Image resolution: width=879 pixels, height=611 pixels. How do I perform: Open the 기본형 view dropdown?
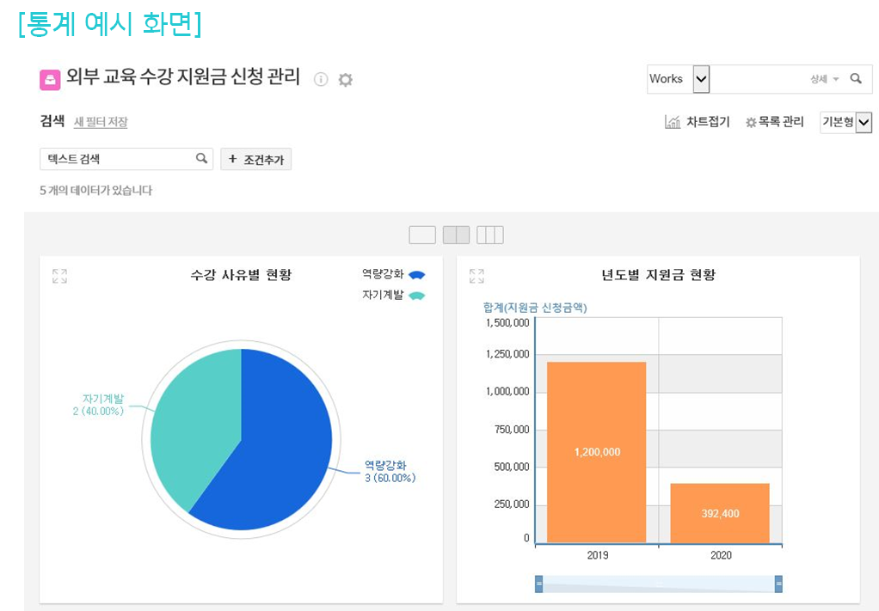coord(864,123)
